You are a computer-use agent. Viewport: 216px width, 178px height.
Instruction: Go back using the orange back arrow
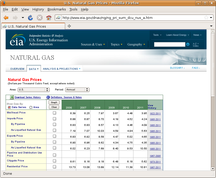pyautogui.click(x=6, y=18)
